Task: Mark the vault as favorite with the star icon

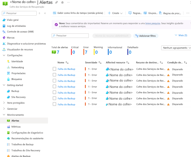Action: pos(62,2)
